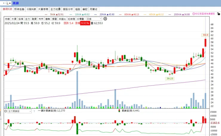
Task: Click the blue triangle volume marker
Action: click(160, 108)
